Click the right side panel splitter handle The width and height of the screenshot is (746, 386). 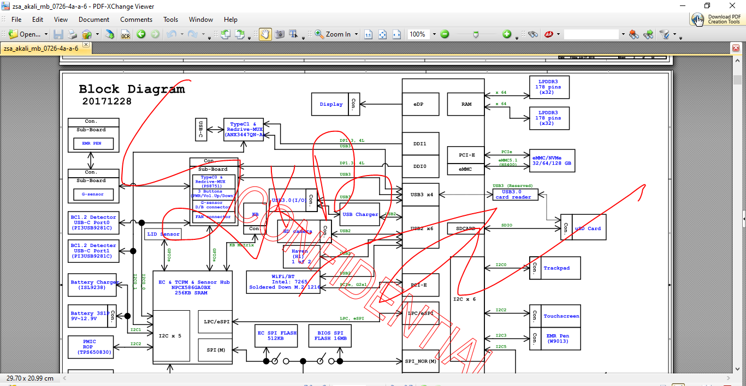744,219
